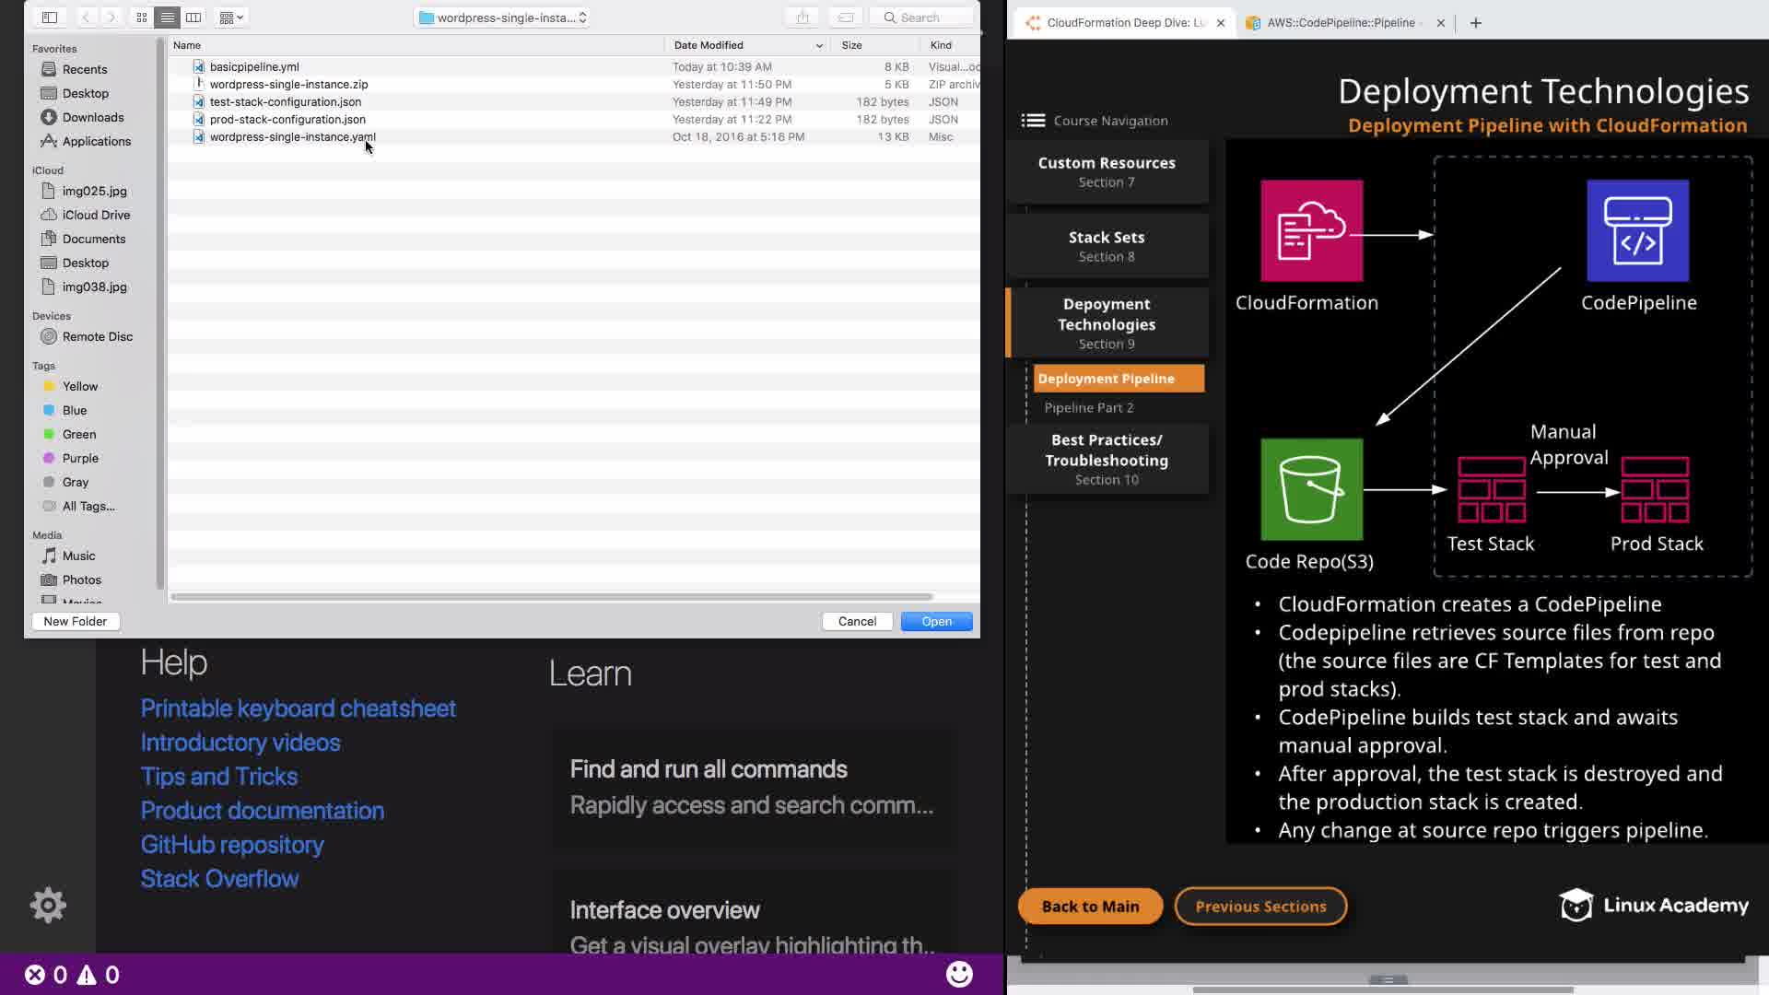Click the Edit Tags toolbar icon
This screenshot has height=995, width=1769.
(x=845, y=18)
